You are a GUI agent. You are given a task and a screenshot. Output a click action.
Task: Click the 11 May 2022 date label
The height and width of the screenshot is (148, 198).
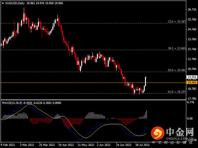86,145
